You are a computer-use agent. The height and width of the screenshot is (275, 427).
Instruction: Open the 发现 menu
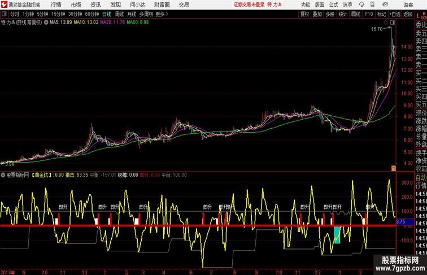[115, 5]
